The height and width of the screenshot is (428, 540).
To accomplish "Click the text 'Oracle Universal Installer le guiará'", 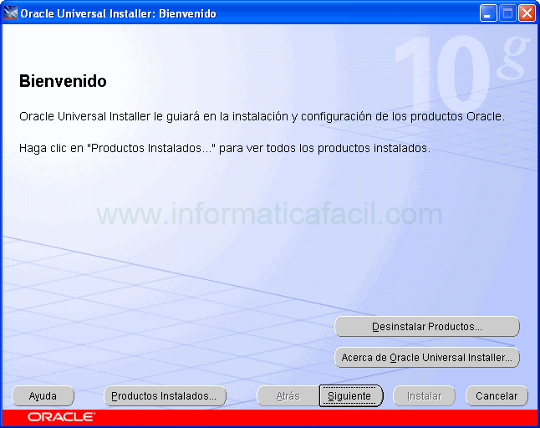I will coord(110,117).
